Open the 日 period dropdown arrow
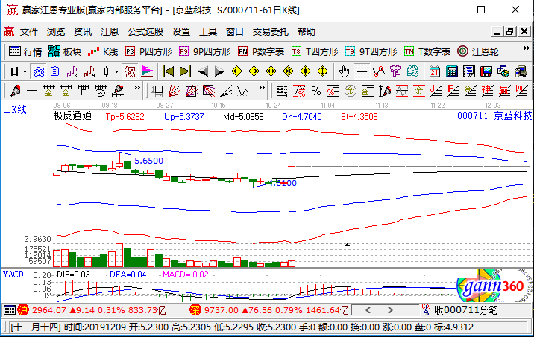This screenshot has width=534, height=337. [25, 72]
